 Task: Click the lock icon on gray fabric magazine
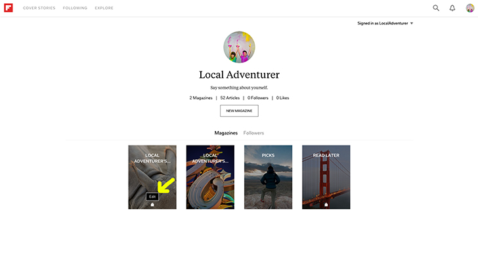pyautogui.click(x=152, y=205)
